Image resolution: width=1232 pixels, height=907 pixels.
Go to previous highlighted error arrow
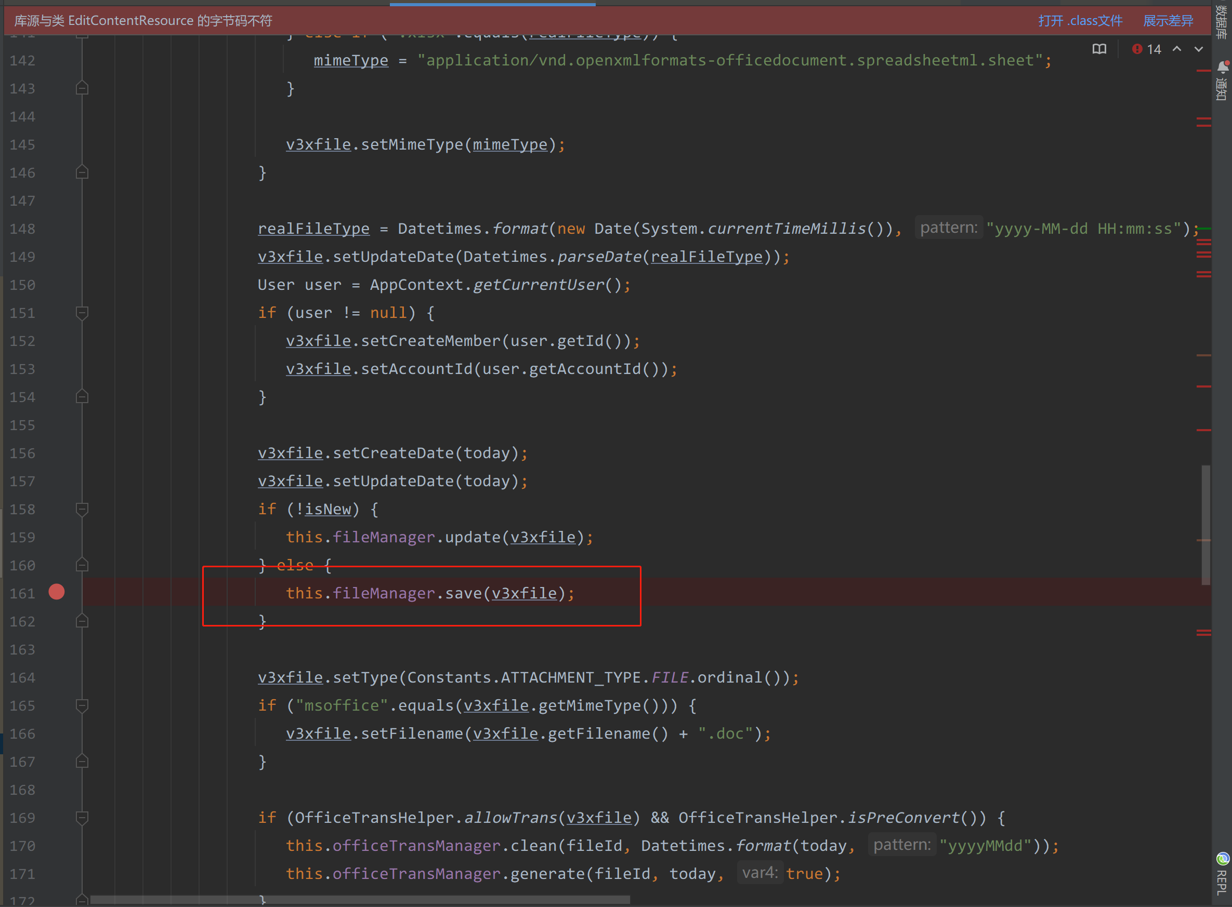pos(1176,49)
